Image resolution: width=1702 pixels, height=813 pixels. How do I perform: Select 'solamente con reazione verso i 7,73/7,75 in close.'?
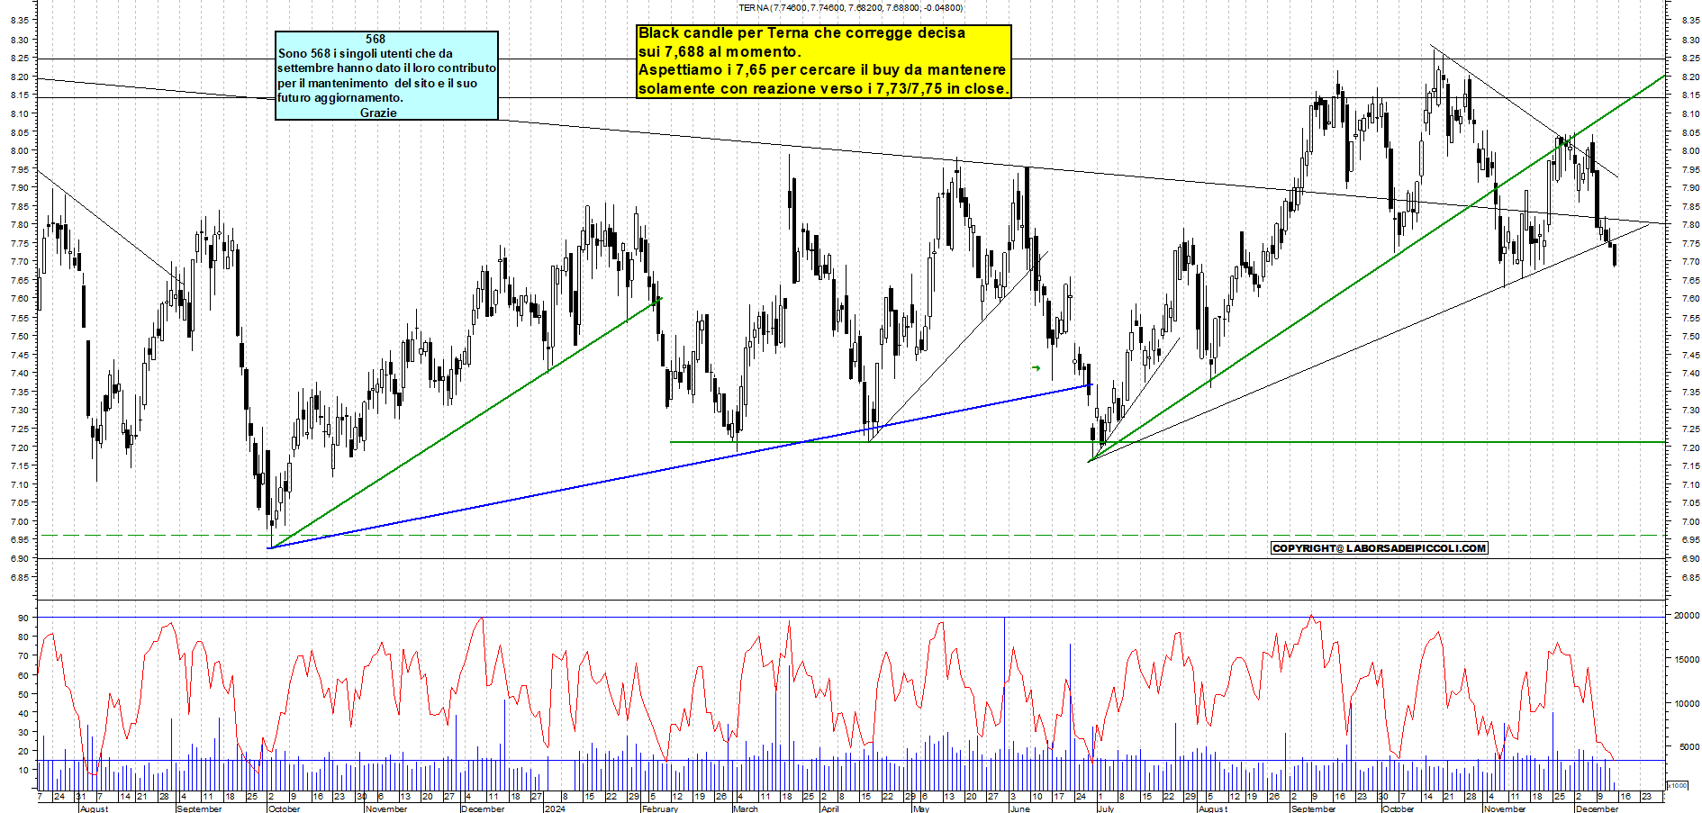[823, 88]
